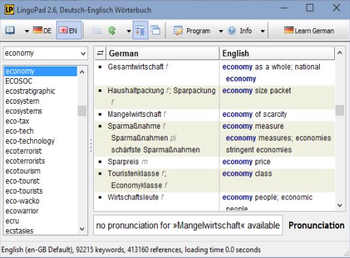Expand the search history dropdown
This screenshot has width=350, height=258.
[83, 54]
